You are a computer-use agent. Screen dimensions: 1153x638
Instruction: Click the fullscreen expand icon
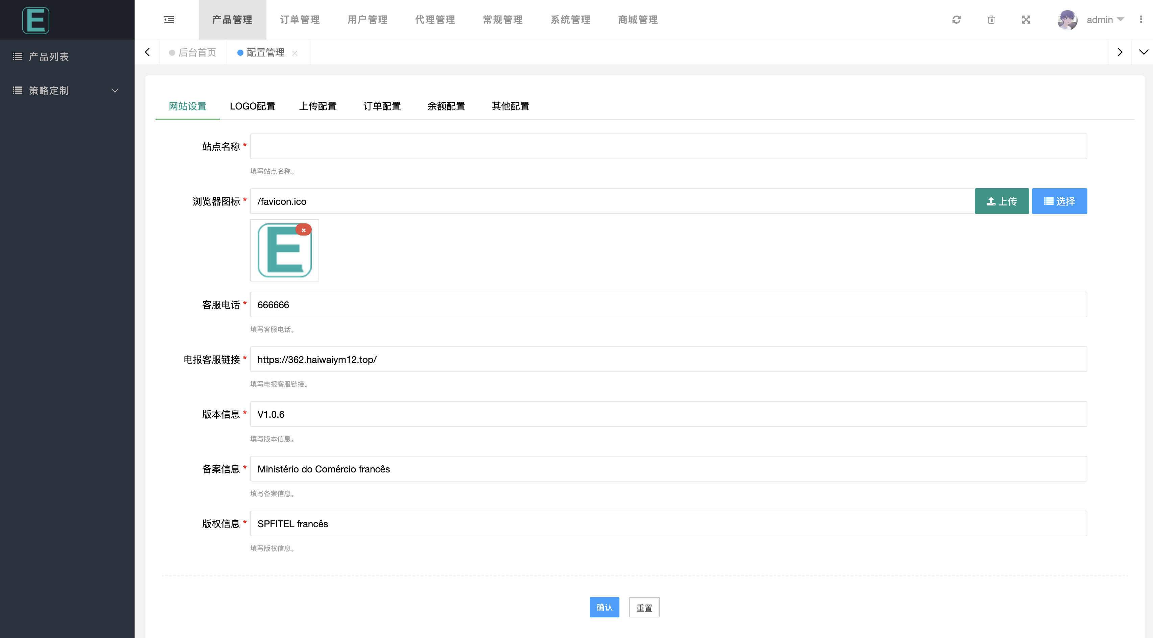1026,20
